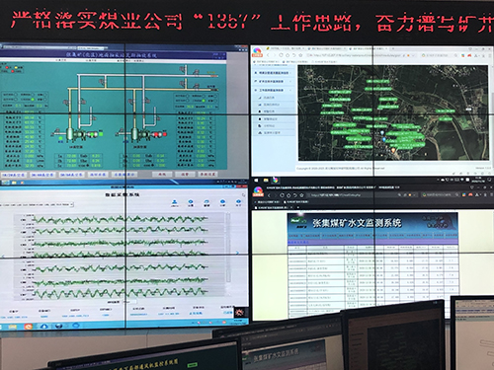Click the orange gear icon near chart corner
This screenshot has height=370, width=494.
pos(239,312)
